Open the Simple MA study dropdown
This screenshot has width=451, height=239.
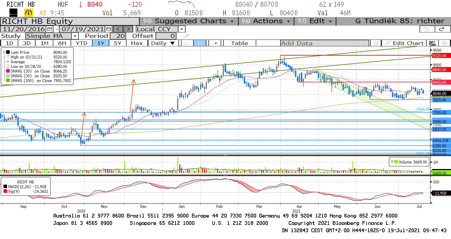(75, 36)
